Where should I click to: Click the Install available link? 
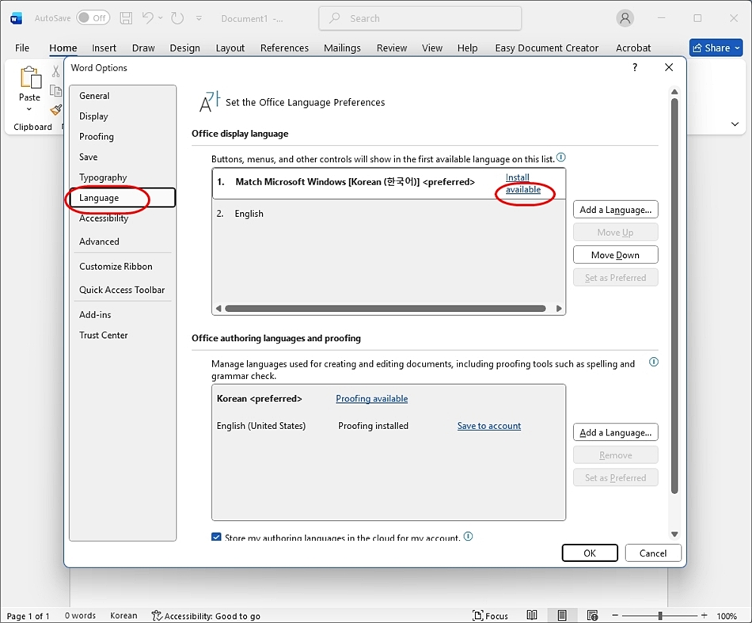[523, 184]
